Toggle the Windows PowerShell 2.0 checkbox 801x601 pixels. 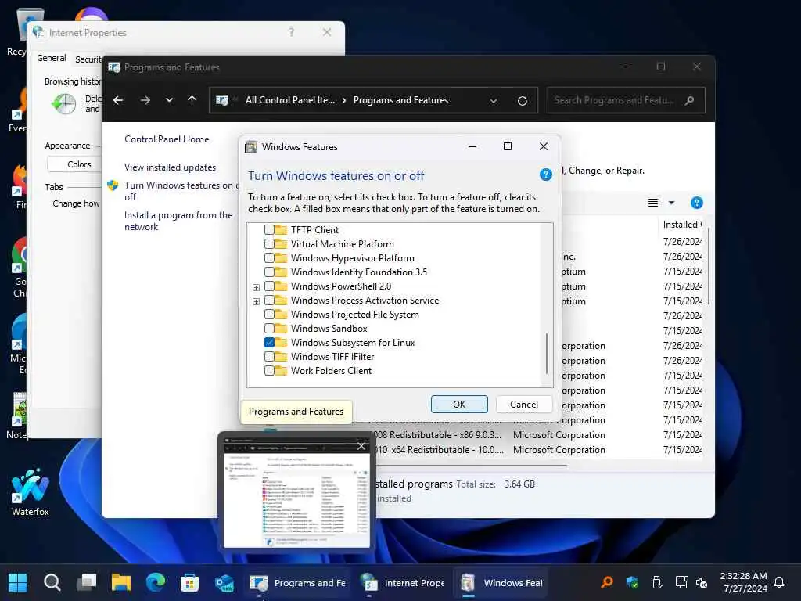(x=269, y=286)
